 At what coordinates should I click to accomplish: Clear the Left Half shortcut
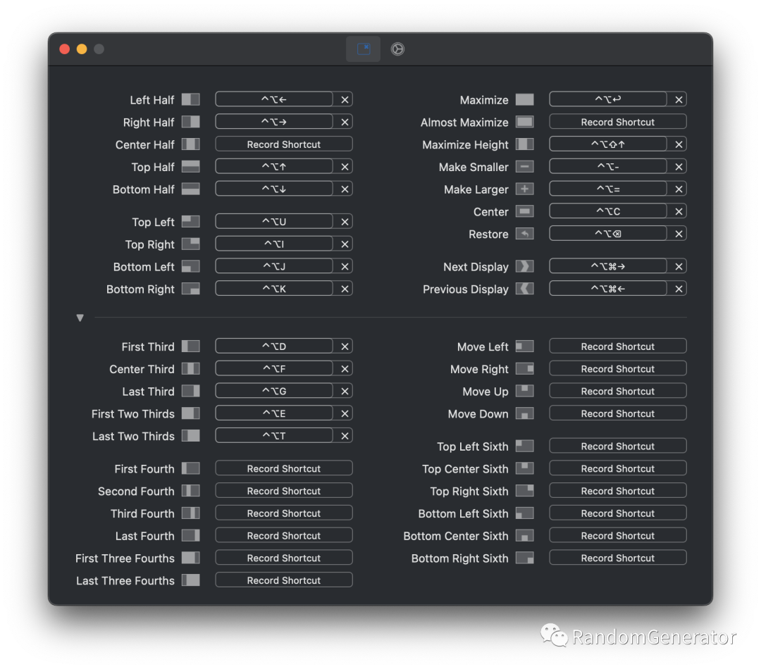pos(345,99)
